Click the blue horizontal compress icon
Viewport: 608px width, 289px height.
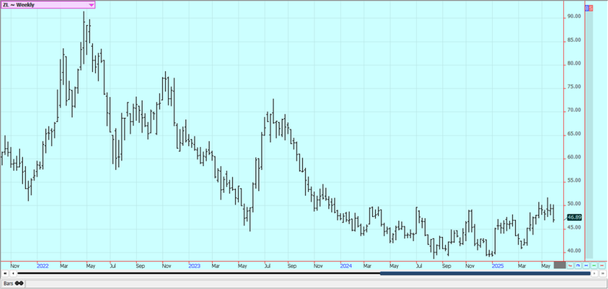point(586,265)
